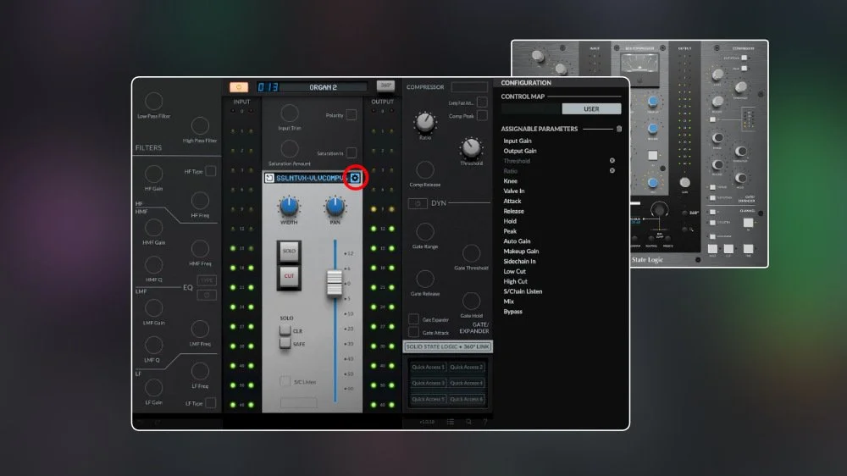Click the Comp Release knob
847x476 pixels.
pos(425,169)
